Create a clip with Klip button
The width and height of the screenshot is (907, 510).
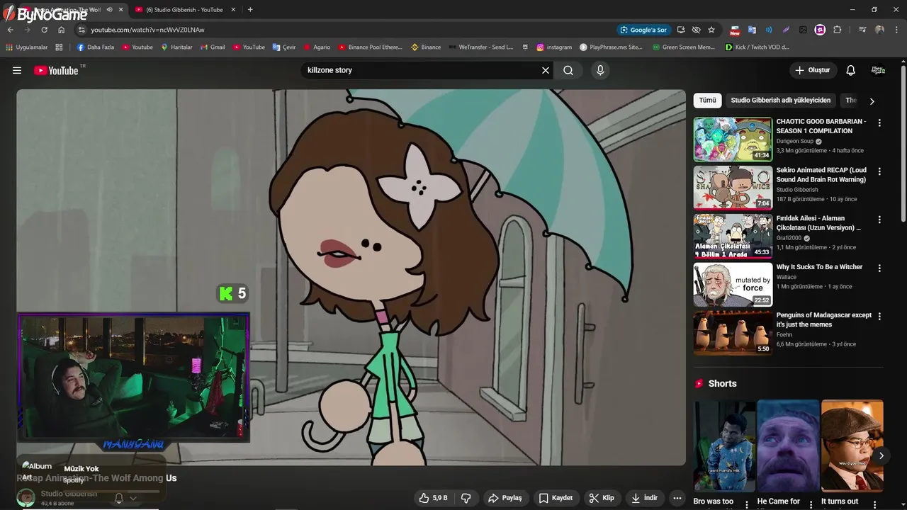coord(602,498)
